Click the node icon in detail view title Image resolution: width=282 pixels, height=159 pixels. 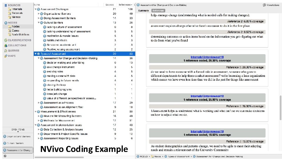pos(138,5)
